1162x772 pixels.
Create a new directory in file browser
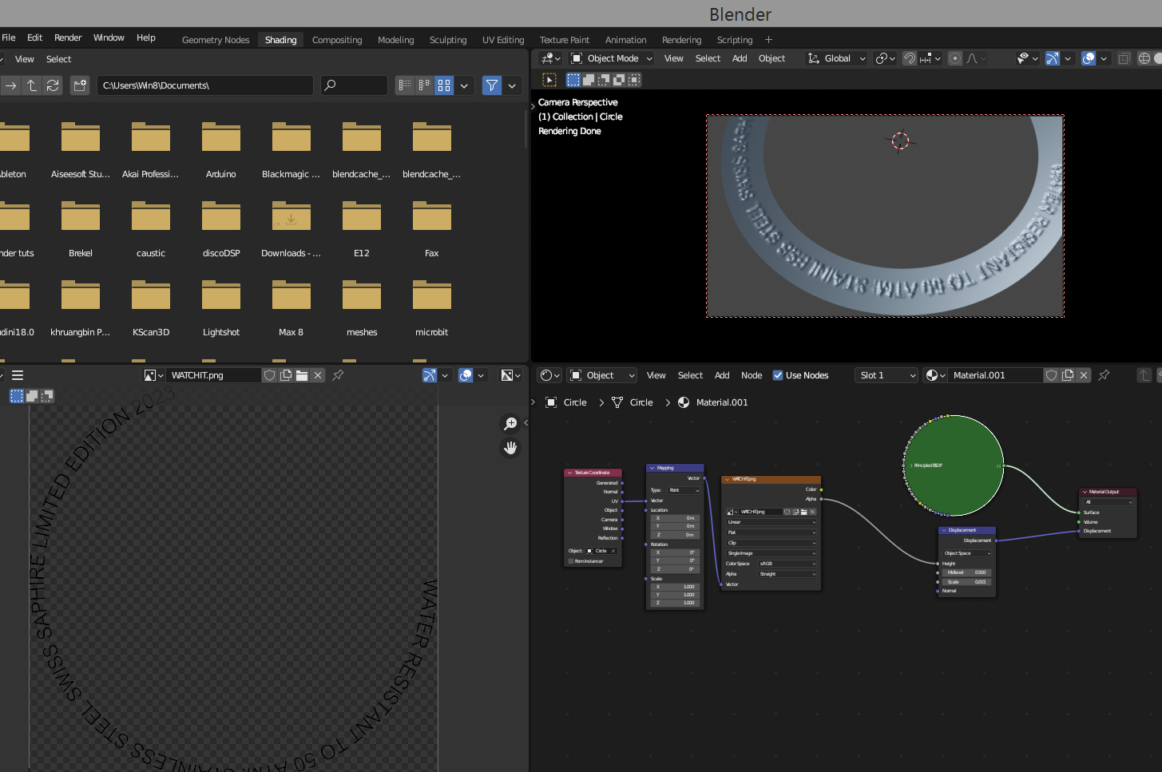coord(80,85)
